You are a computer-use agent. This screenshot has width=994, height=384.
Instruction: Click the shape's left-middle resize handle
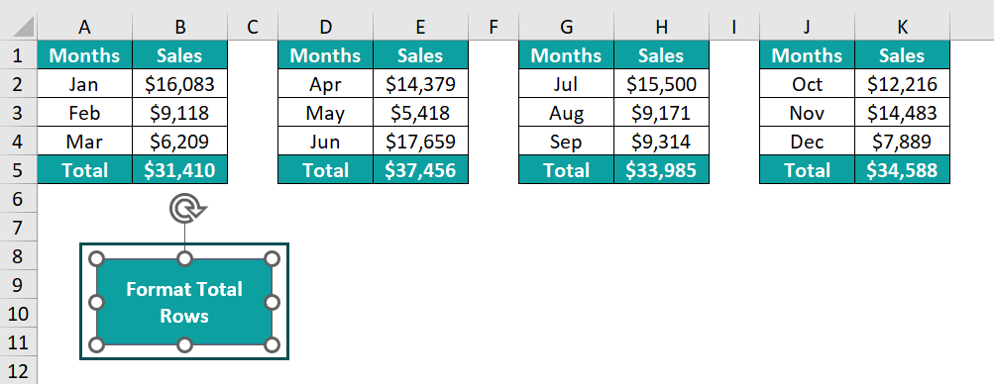coord(97,303)
